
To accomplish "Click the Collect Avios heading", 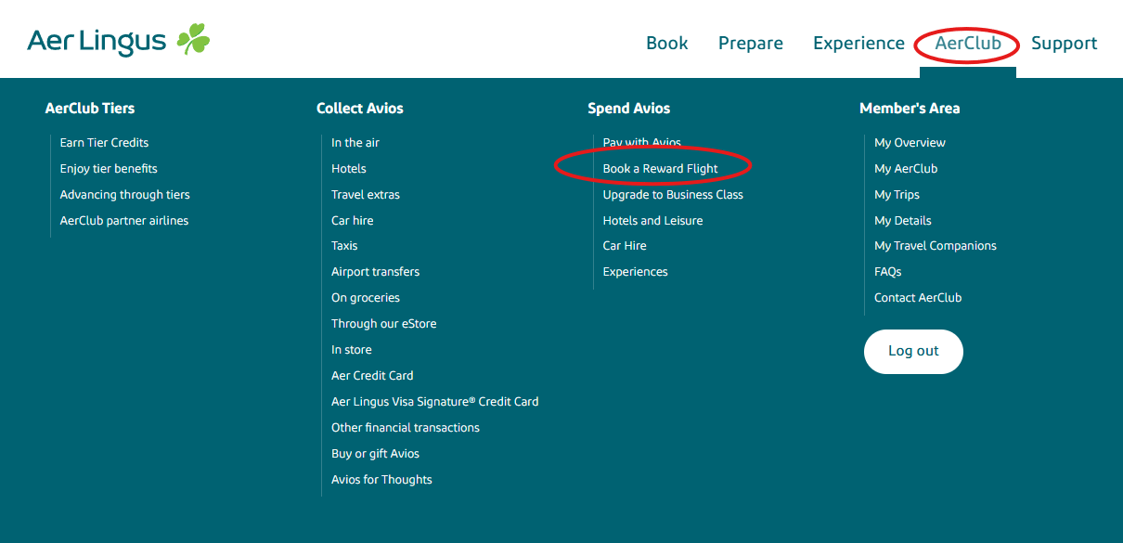I will [360, 109].
